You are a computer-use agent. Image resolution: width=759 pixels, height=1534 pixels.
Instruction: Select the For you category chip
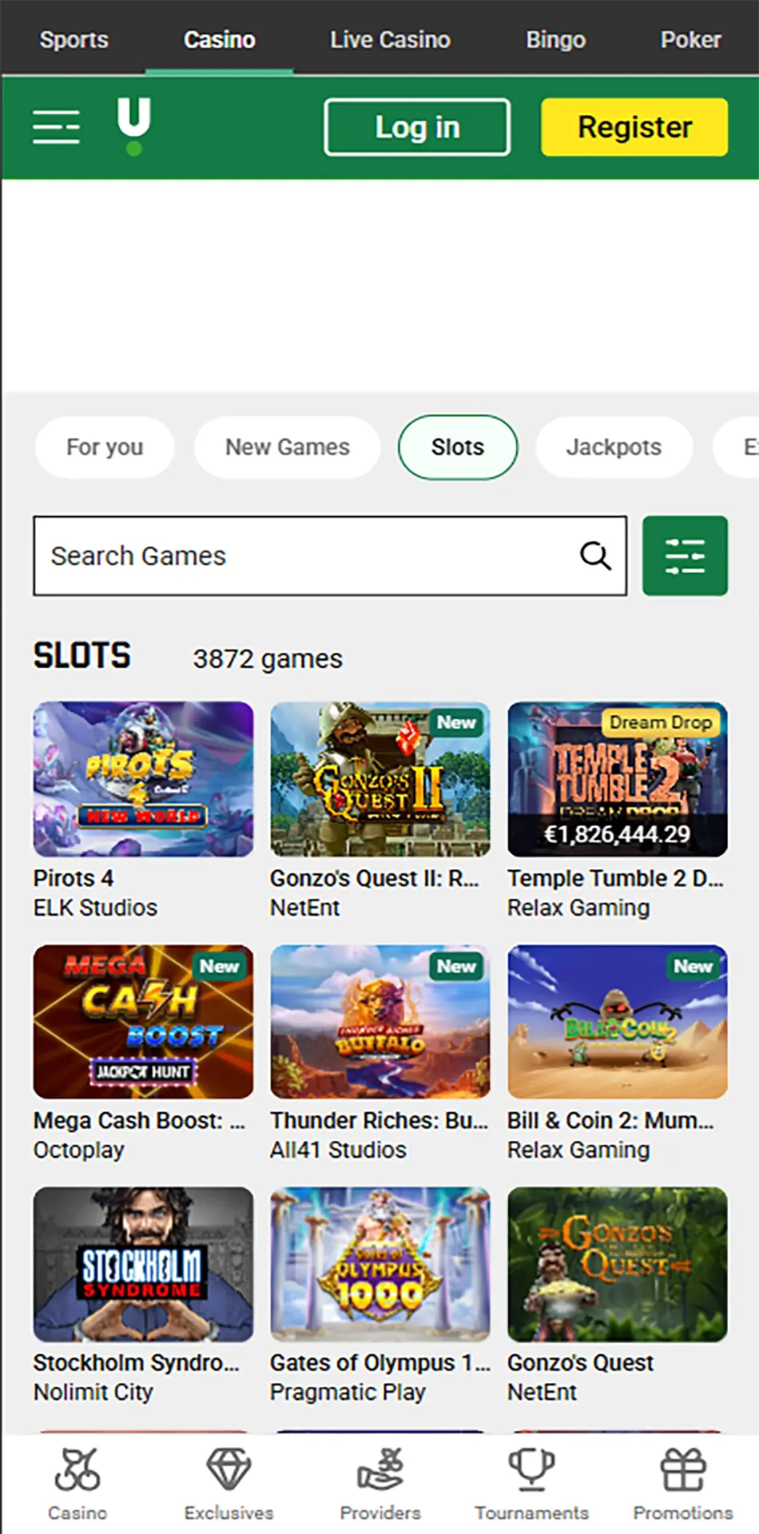(x=105, y=447)
